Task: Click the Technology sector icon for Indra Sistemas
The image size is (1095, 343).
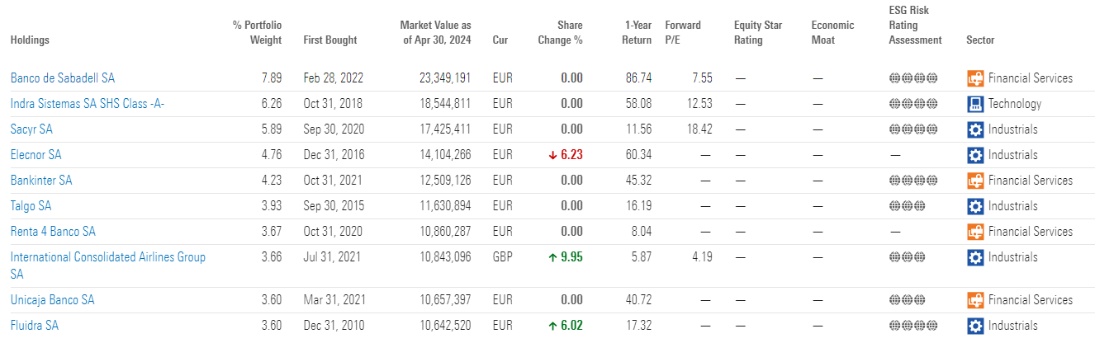Action: click(x=976, y=104)
